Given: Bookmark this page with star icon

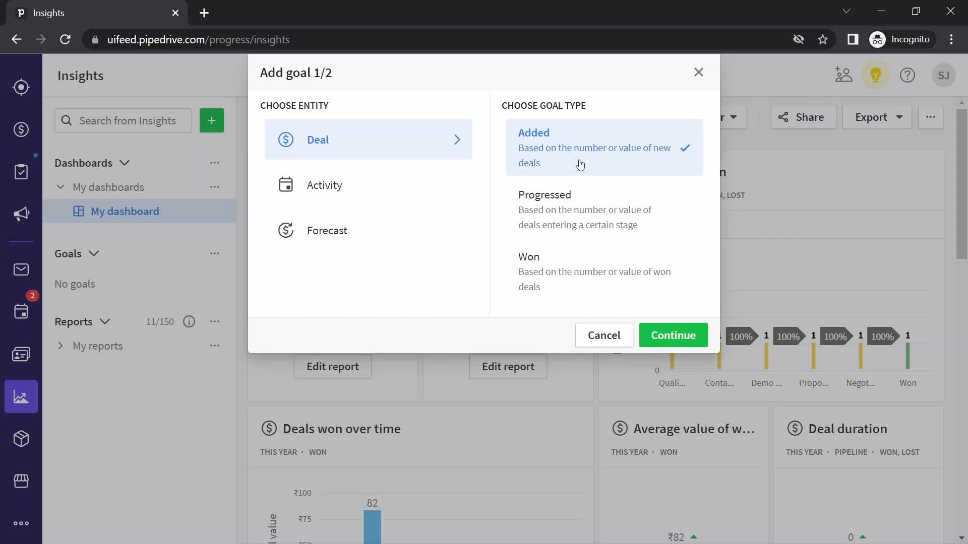Looking at the screenshot, I should [x=823, y=39].
